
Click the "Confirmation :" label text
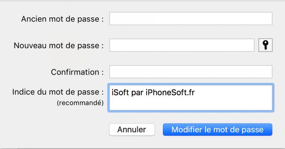[x=77, y=72]
